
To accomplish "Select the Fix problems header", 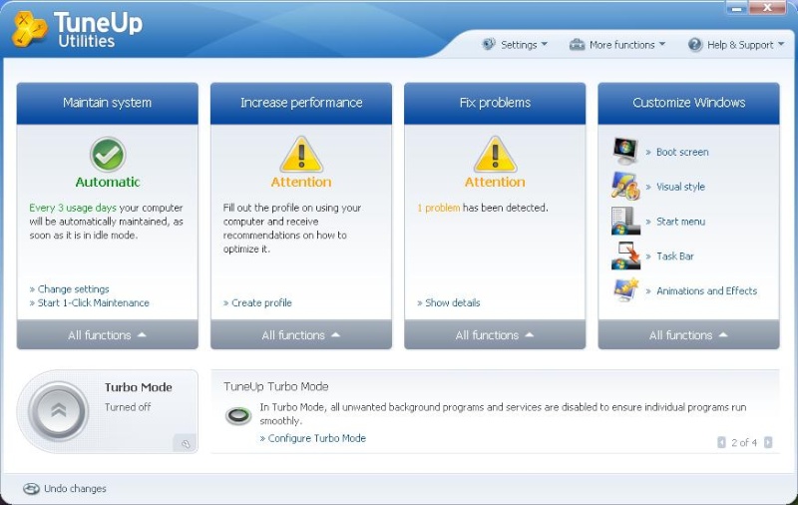I will click(x=495, y=103).
